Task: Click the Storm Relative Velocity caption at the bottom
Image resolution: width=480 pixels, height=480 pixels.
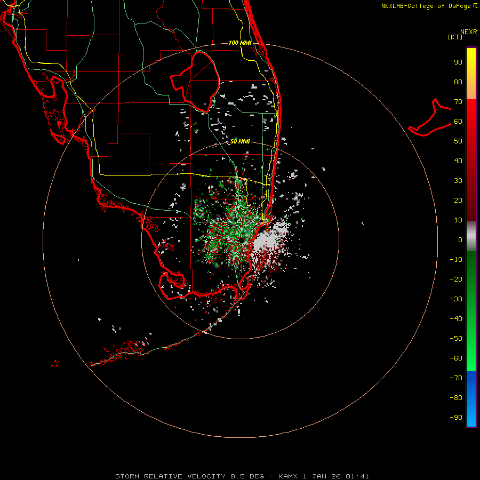Action: click(242, 476)
